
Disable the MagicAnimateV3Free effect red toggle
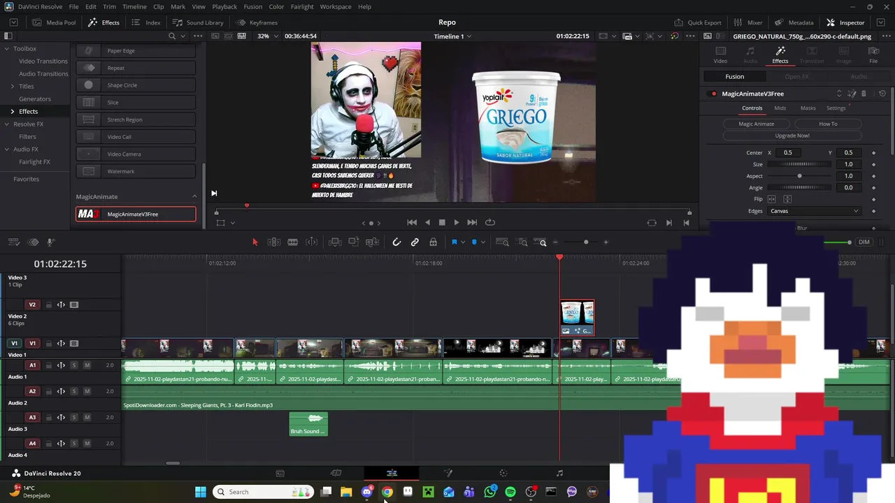click(x=713, y=94)
